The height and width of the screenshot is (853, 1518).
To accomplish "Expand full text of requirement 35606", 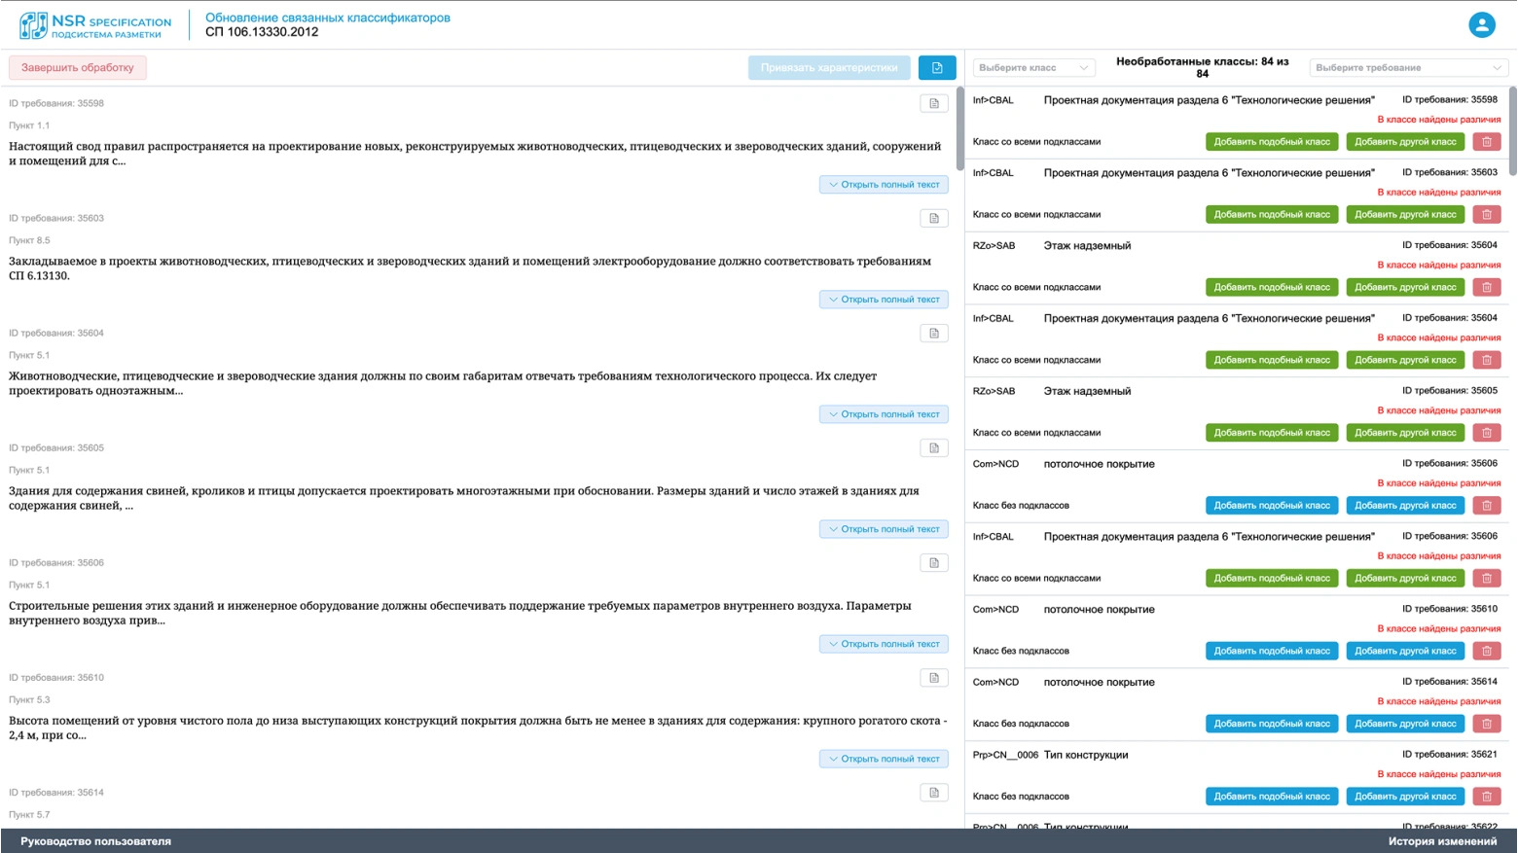I will pyautogui.click(x=884, y=644).
